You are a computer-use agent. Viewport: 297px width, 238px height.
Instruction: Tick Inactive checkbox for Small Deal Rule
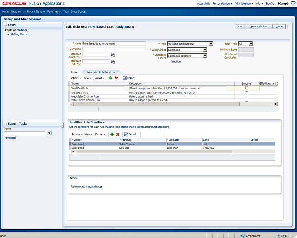(246, 88)
